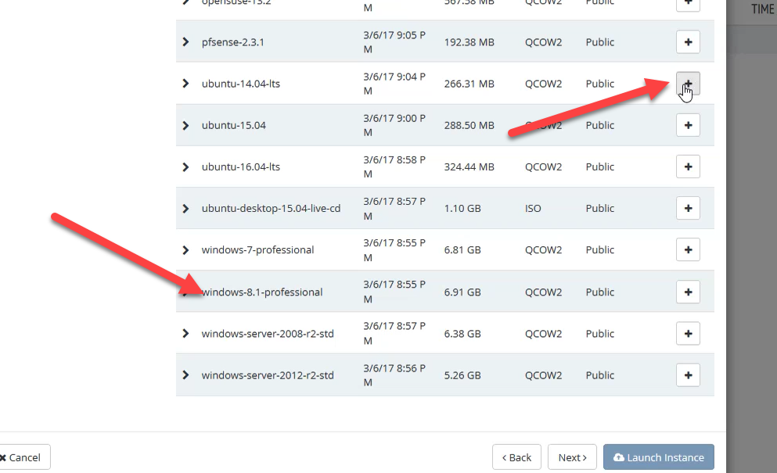
Task: Select ubuntu-desktop-15.04-live-cd with its plus button
Action: (x=688, y=209)
